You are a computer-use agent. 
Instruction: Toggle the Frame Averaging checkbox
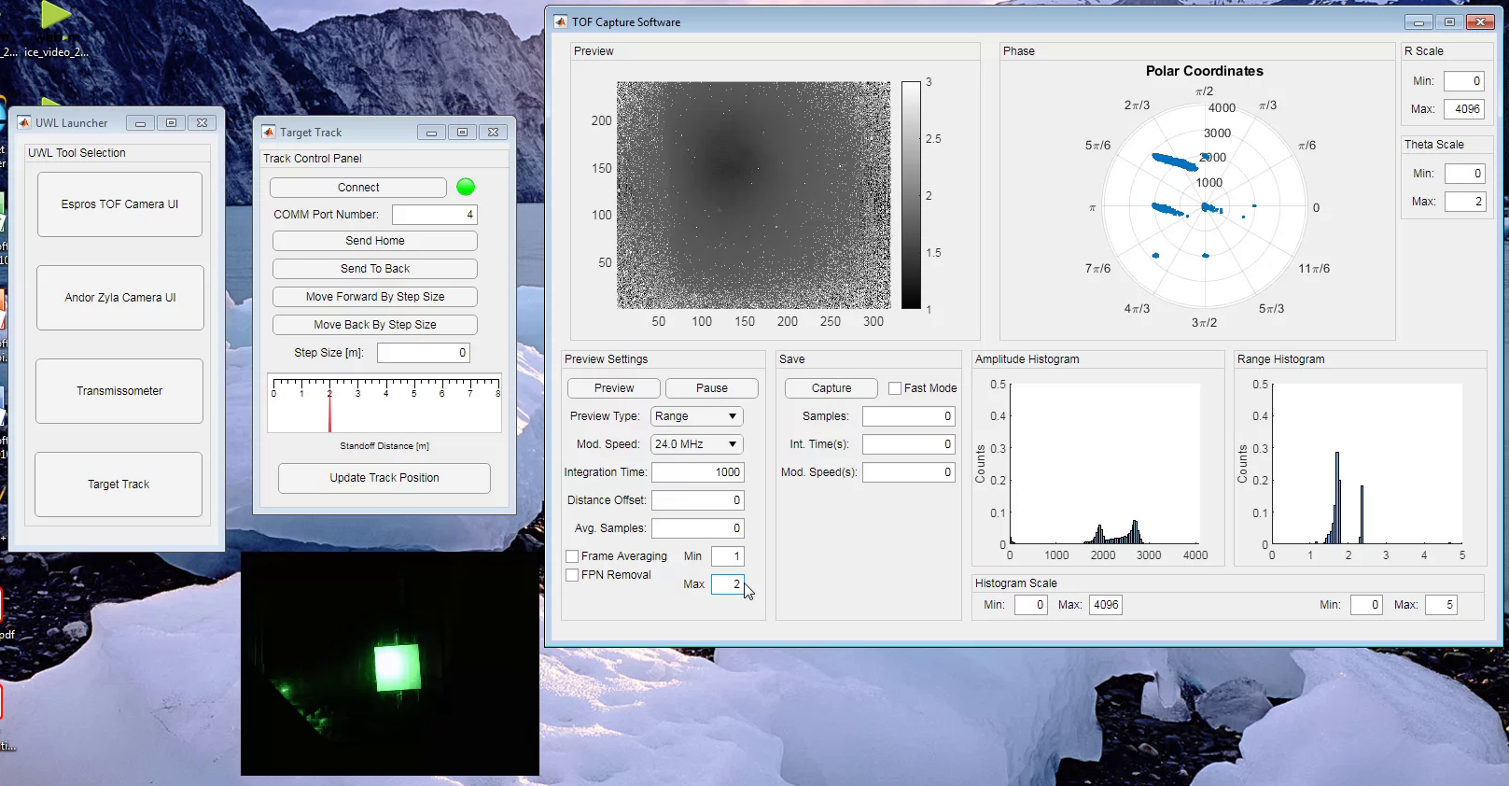572,556
